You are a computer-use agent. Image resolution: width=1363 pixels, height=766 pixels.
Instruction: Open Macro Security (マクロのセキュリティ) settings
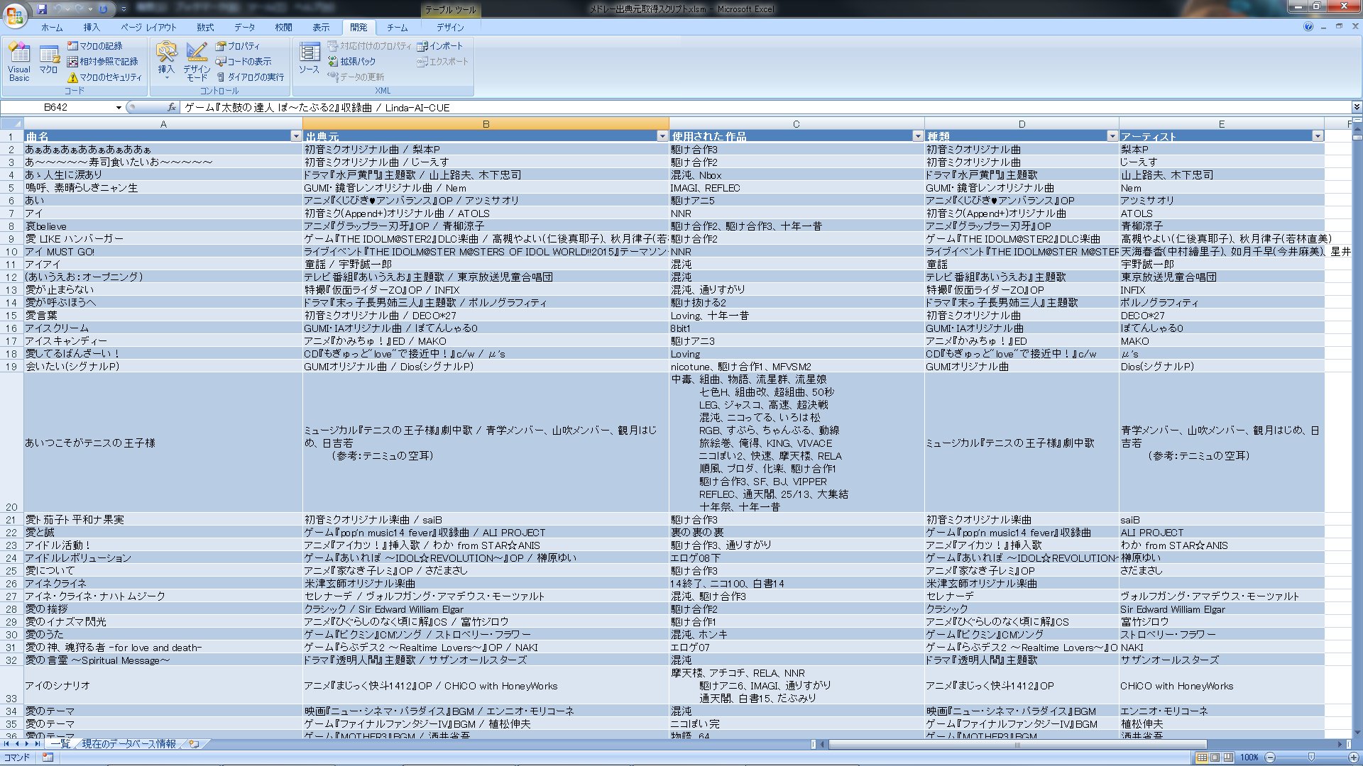coord(104,77)
